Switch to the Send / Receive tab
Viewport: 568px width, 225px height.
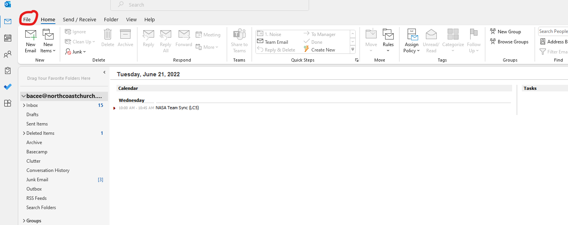coord(79,19)
